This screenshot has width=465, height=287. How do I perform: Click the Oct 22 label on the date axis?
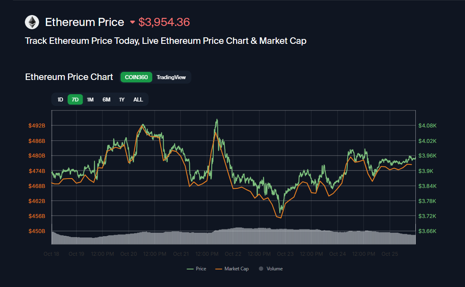233,254
